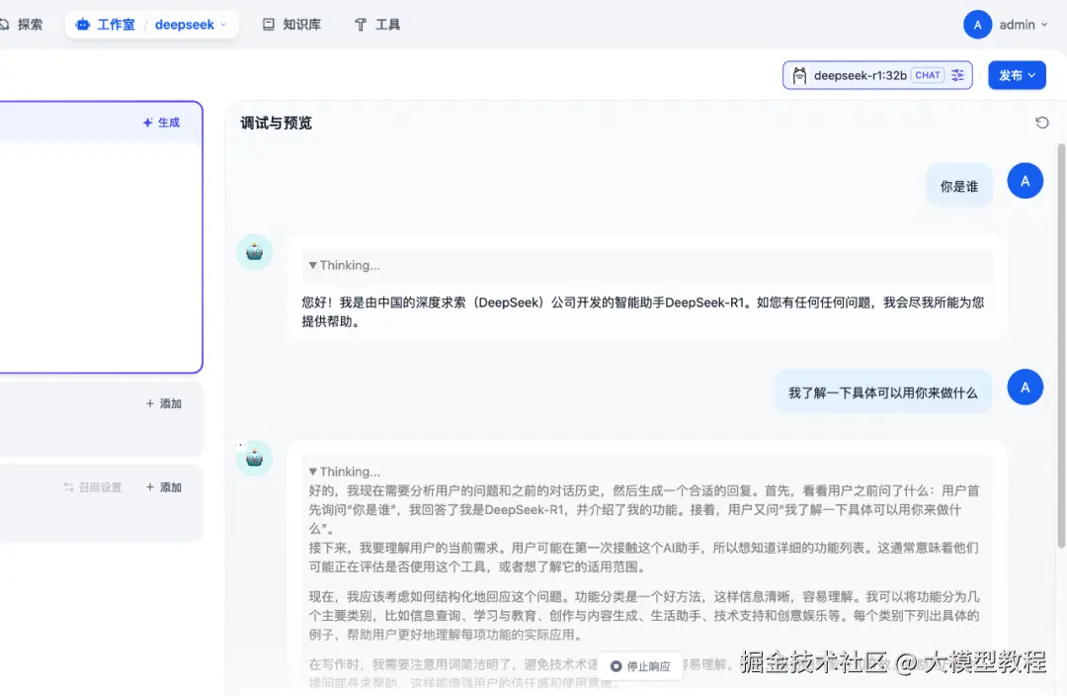
Task: Click the robot icon next to 工作室
Action: pyautogui.click(x=82, y=24)
